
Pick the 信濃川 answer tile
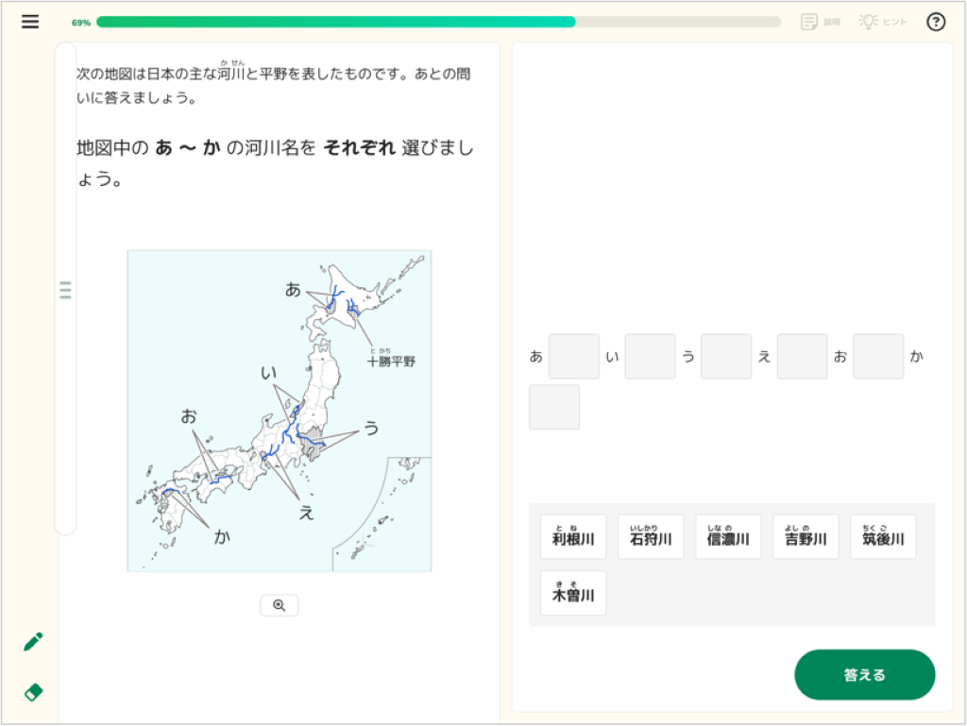(728, 537)
